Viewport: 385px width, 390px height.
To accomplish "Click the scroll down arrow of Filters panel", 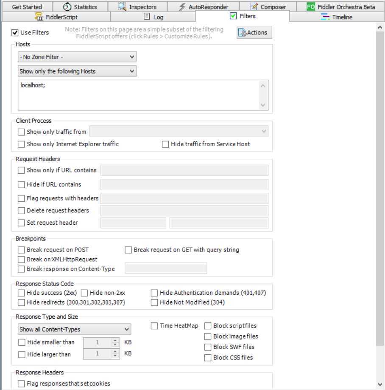I will click(x=380, y=384).
